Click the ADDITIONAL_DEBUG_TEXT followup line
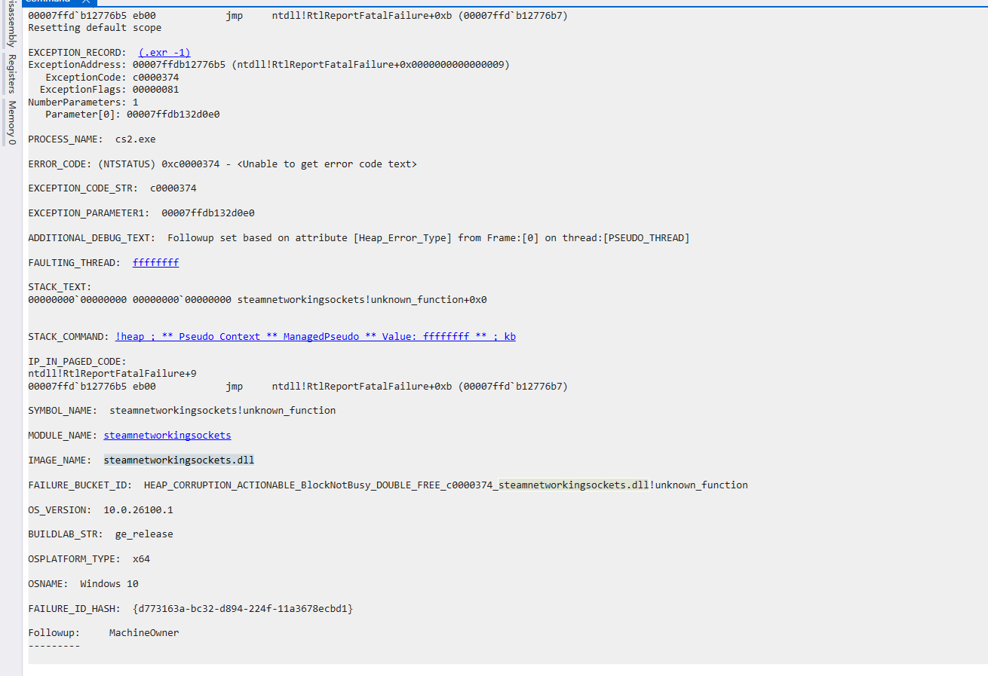The height and width of the screenshot is (676, 988). (359, 238)
